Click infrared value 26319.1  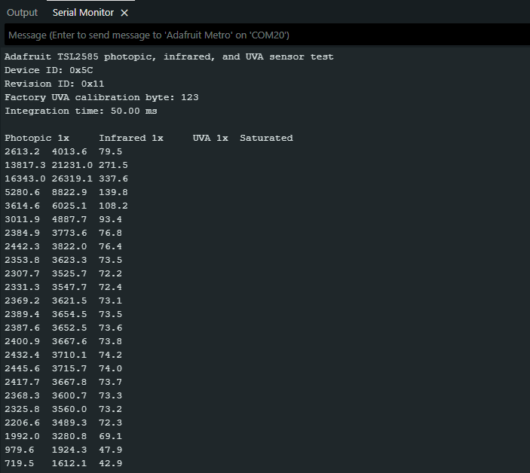(x=72, y=179)
